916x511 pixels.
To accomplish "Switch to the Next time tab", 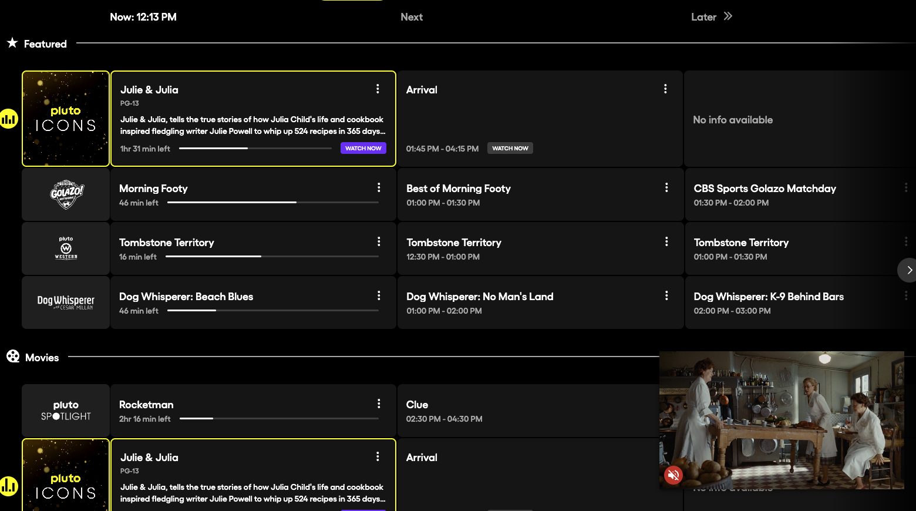I will pyautogui.click(x=412, y=17).
